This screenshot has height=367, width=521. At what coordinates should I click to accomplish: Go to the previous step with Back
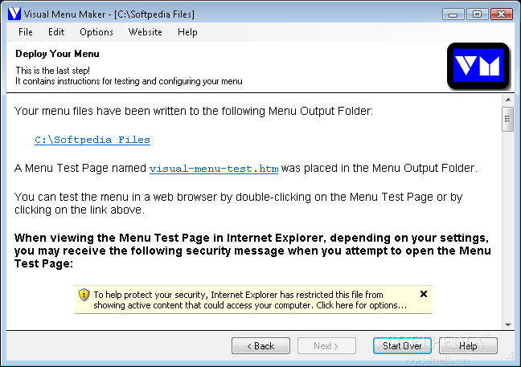(260, 346)
